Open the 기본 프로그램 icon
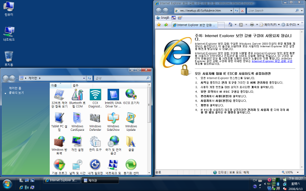Viewport: 306px width, 191px height. pyautogui.click(x=59, y=167)
